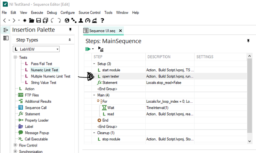
Task: Click the help question mark icon
Action: click(x=103, y=20)
